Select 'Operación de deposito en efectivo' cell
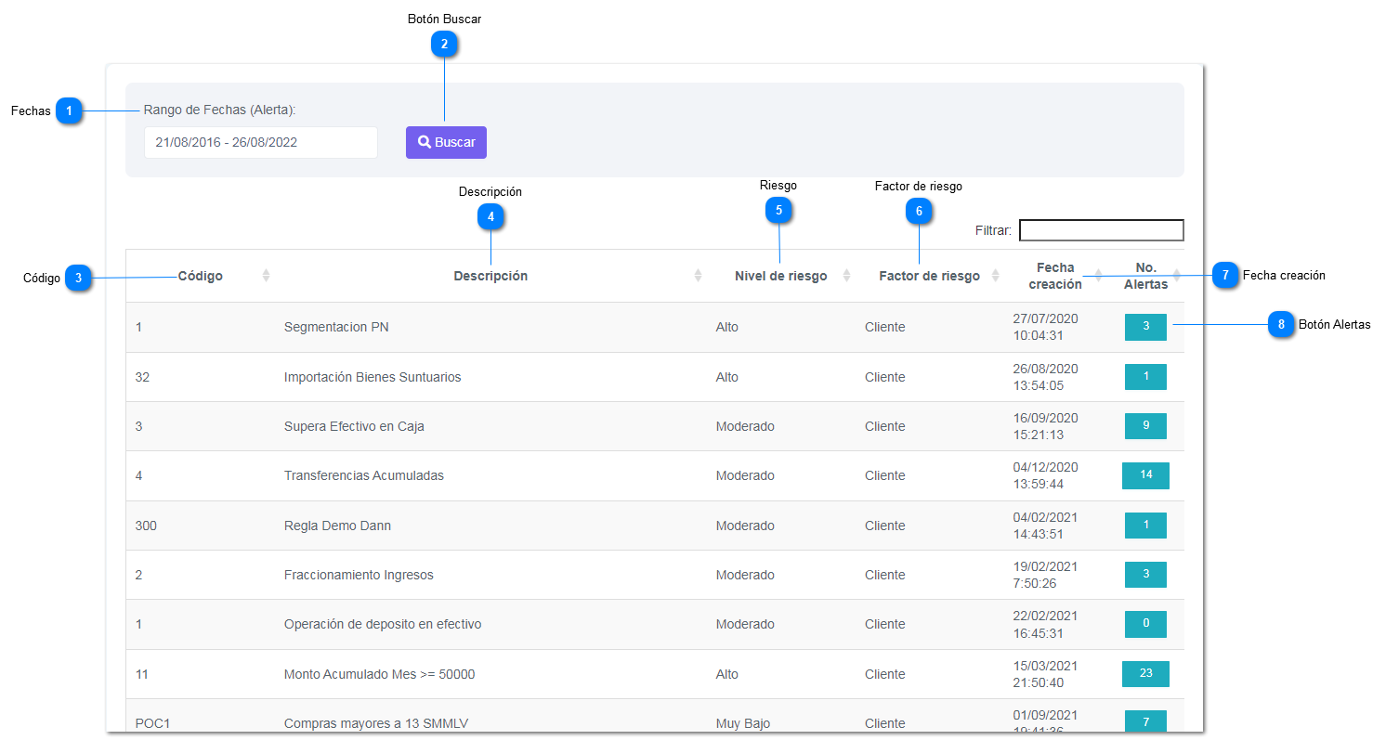Screen dimensions: 1386x740 383,624
